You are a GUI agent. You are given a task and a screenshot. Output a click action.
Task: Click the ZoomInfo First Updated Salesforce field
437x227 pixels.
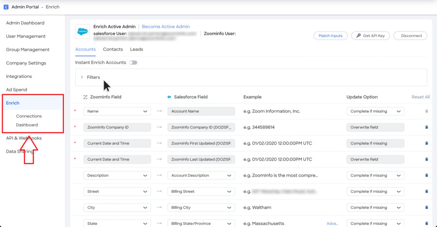click(x=201, y=143)
